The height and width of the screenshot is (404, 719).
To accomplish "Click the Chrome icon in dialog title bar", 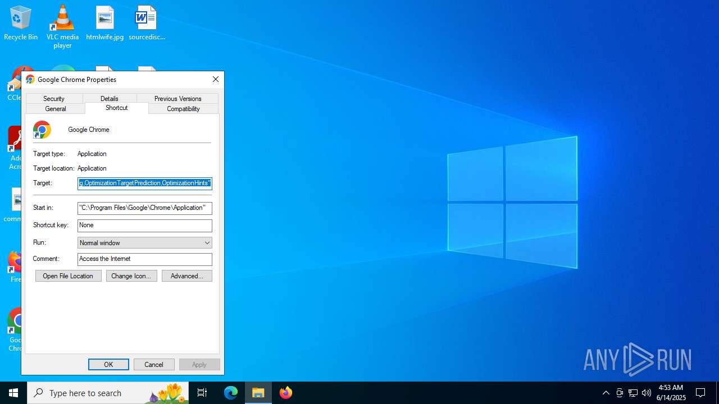I will 30,80.
